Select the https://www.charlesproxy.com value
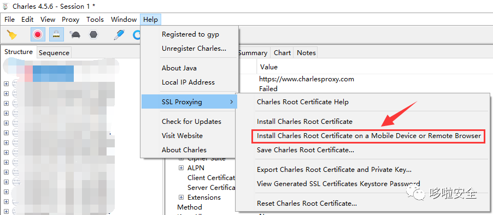This screenshot has height=215, width=493. (x=307, y=79)
